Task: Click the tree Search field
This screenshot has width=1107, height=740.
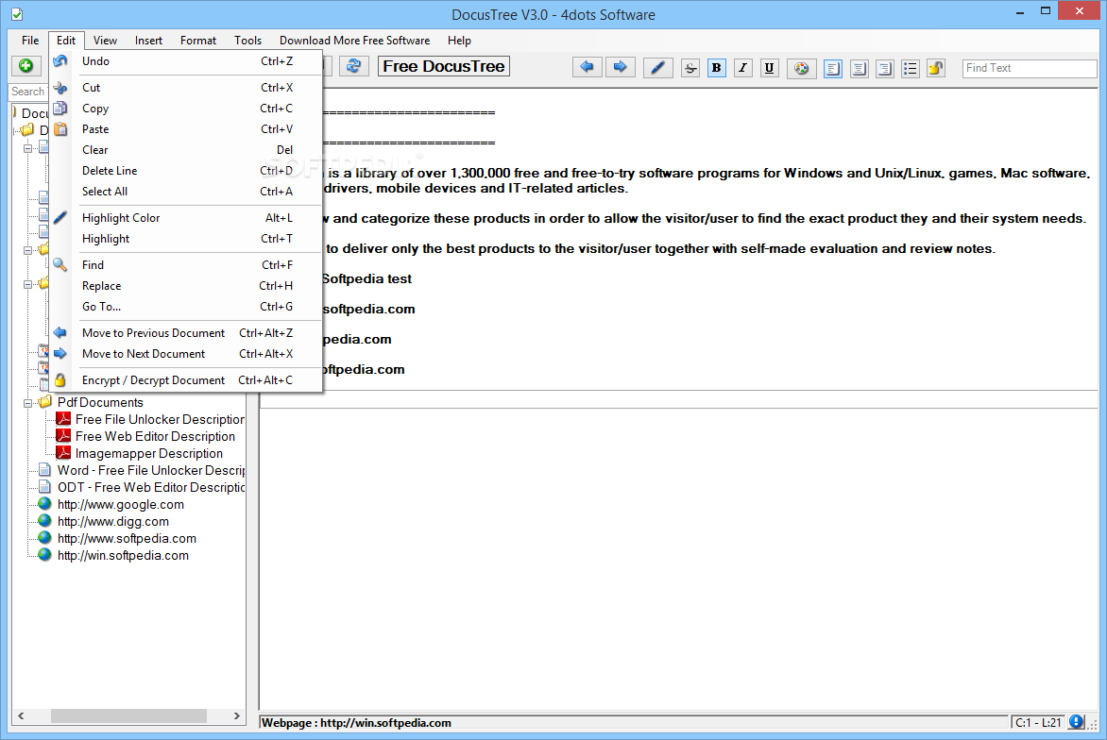Action: coord(29,92)
